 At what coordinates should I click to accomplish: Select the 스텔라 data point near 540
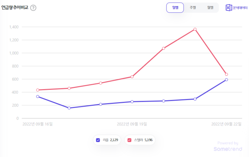tap(101, 83)
